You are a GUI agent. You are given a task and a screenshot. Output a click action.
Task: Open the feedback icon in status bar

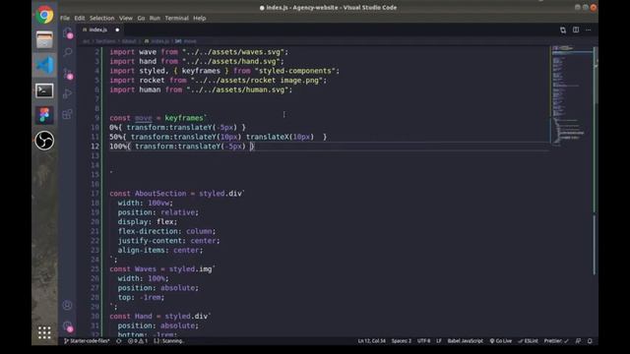pos(578,341)
